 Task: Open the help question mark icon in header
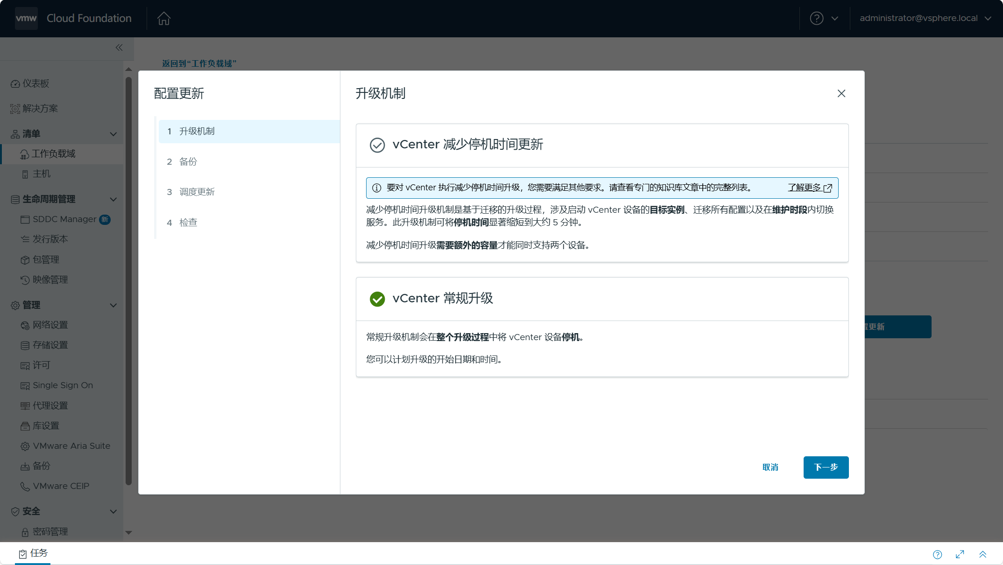point(816,18)
